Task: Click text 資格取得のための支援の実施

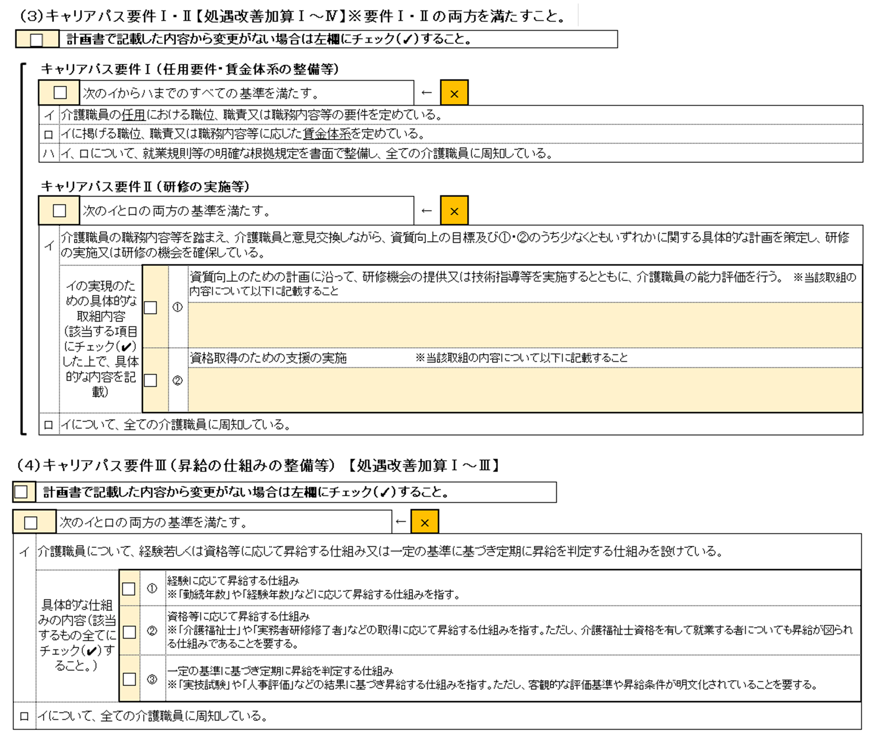Action: (268, 358)
